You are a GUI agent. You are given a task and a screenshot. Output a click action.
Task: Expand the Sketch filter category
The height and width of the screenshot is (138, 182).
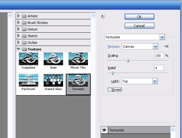(18, 36)
